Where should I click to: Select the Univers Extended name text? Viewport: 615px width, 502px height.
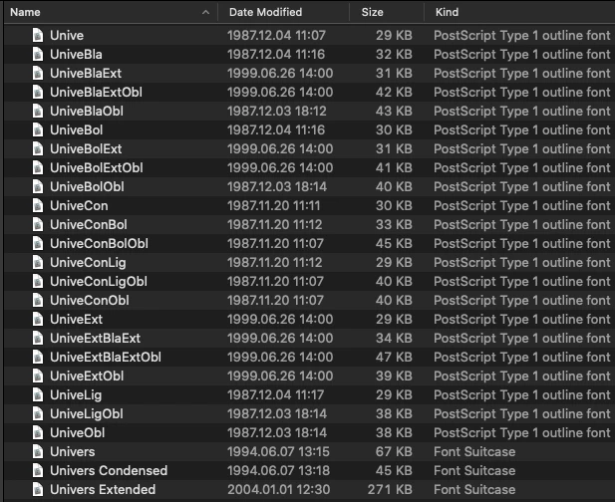click(x=103, y=489)
